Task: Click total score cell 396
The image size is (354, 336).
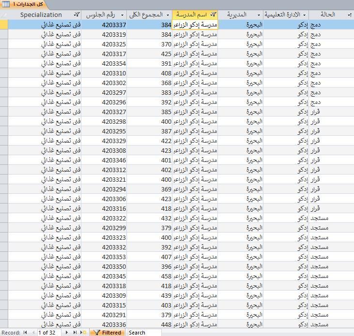Action: click(150, 266)
